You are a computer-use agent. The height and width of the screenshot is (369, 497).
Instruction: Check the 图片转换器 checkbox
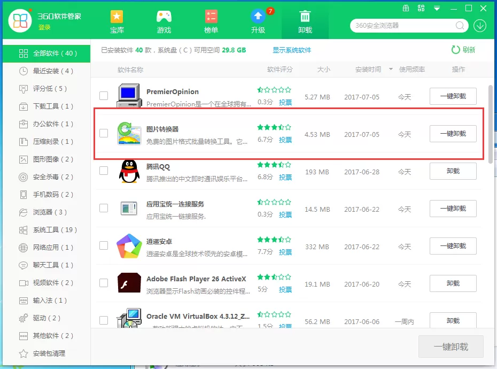pyautogui.click(x=104, y=133)
